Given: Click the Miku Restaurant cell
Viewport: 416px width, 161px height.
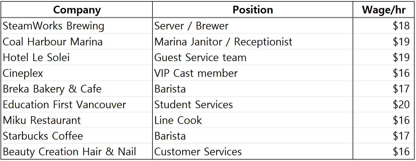Looking at the screenshot, I should coord(77,120).
